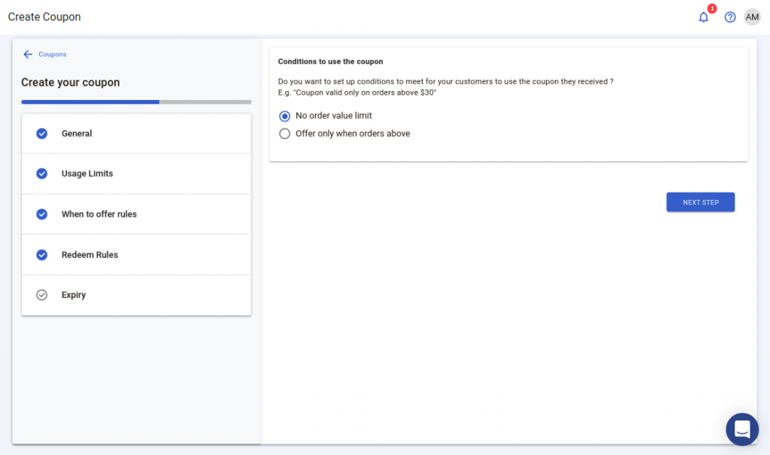Open the When to offer rules step
The width and height of the screenshot is (770, 455).
[x=137, y=214]
